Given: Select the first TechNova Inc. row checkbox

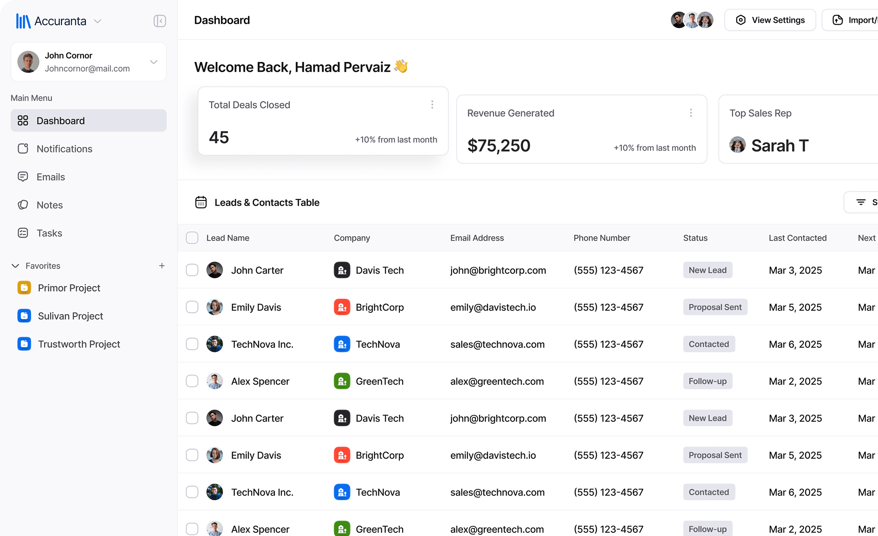Looking at the screenshot, I should (192, 344).
